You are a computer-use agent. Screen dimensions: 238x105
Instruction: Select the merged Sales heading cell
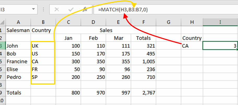click(x=106, y=30)
